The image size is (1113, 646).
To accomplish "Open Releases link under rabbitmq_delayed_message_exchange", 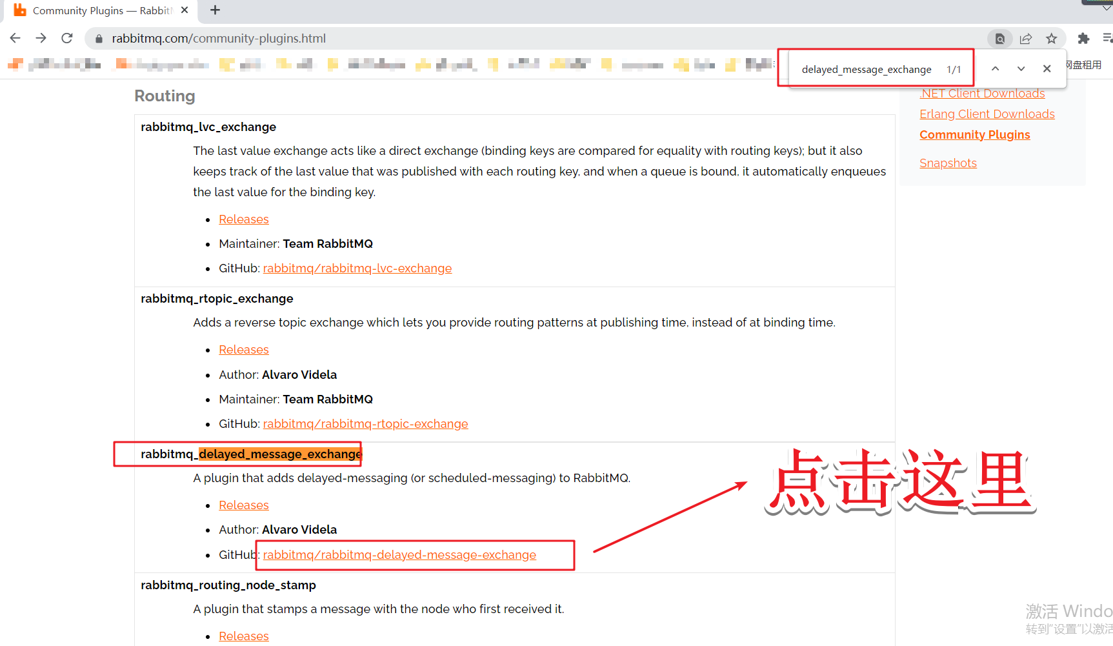I will click(x=244, y=505).
